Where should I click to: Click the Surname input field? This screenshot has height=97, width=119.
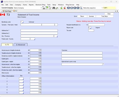click(x=31, y=25)
